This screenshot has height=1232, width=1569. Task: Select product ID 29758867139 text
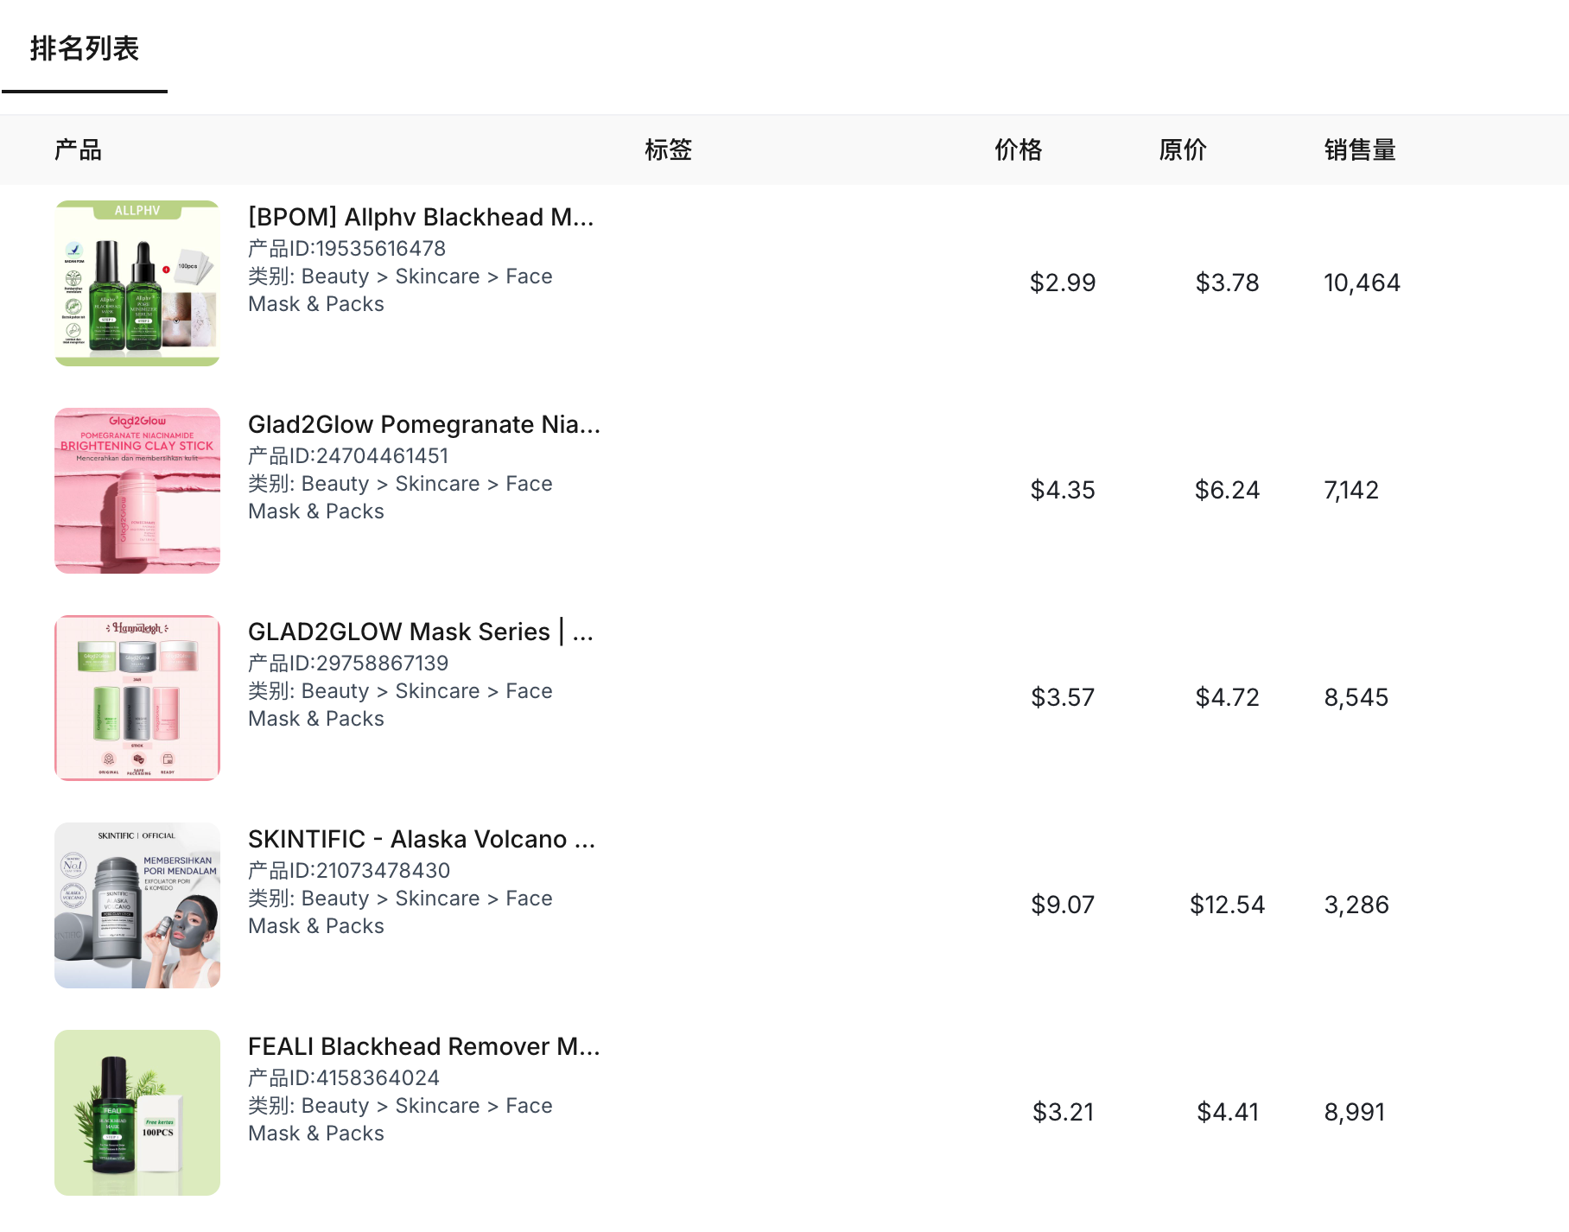pos(348,664)
